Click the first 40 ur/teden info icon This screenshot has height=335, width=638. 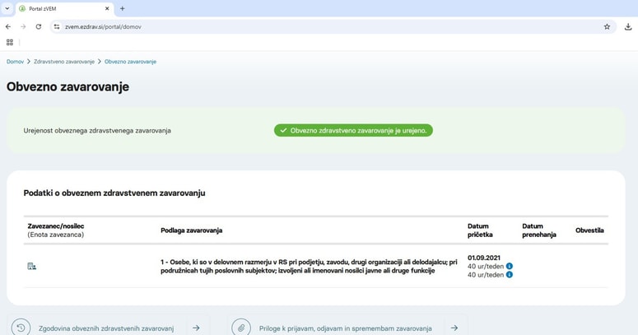[x=509, y=266]
